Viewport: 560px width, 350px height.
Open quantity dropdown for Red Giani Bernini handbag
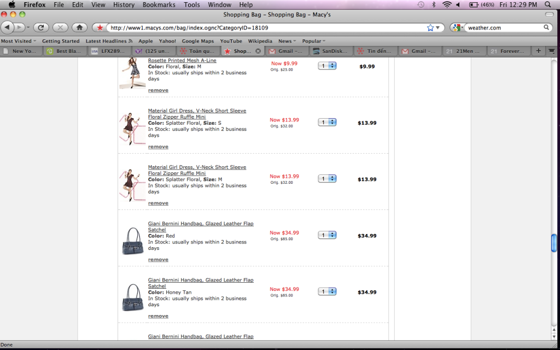click(x=327, y=235)
